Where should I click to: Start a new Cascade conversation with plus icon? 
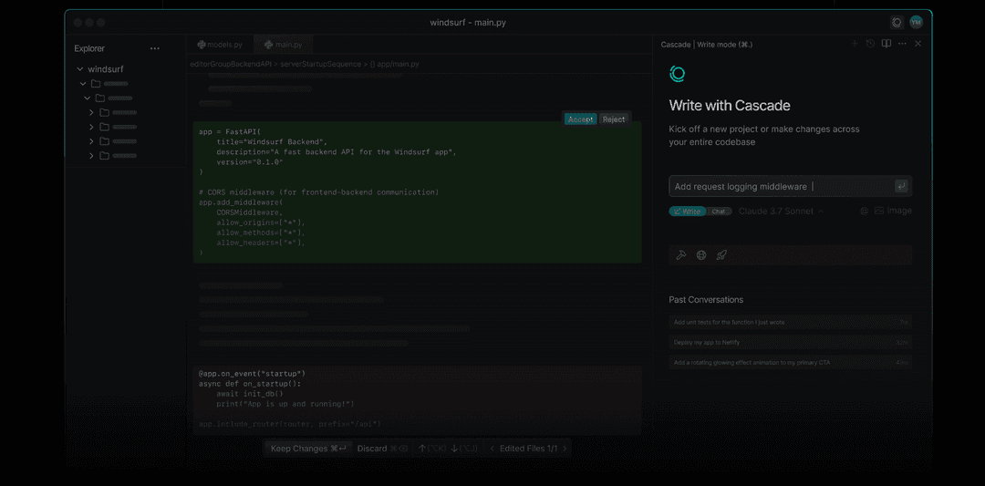855,44
